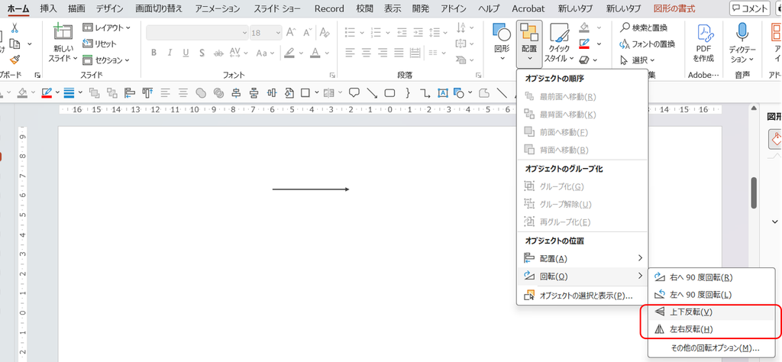Click the 配置 arrange button
This screenshot has width=782, height=362.
coord(529,44)
